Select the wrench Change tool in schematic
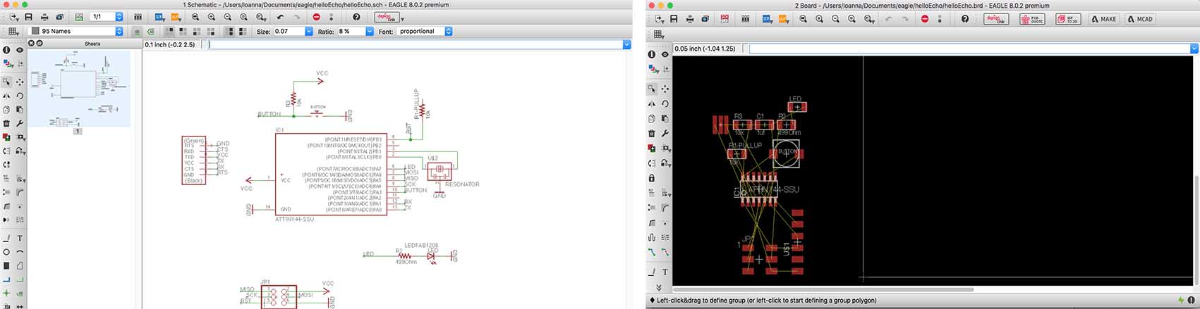Screen dimensions: 1200x309 20,123
